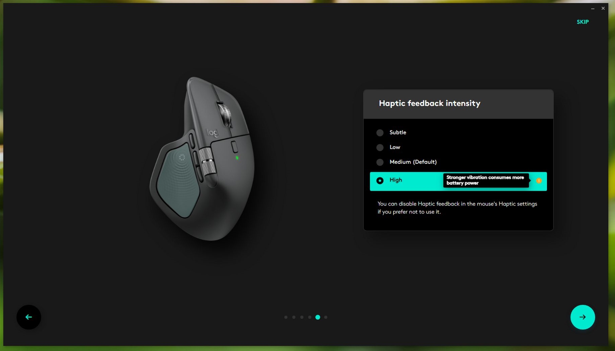Screen dimensions: 615x351
Task: Click the orange battery warning icon
Action: click(x=539, y=181)
